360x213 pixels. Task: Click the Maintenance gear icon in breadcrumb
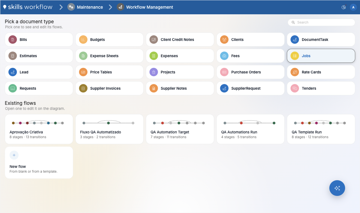tap(71, 7)
